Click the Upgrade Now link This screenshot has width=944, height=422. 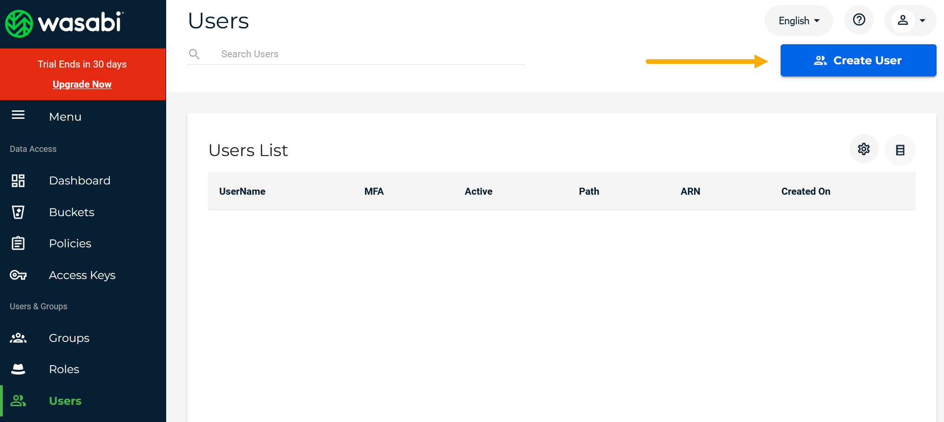click(82, 84)
